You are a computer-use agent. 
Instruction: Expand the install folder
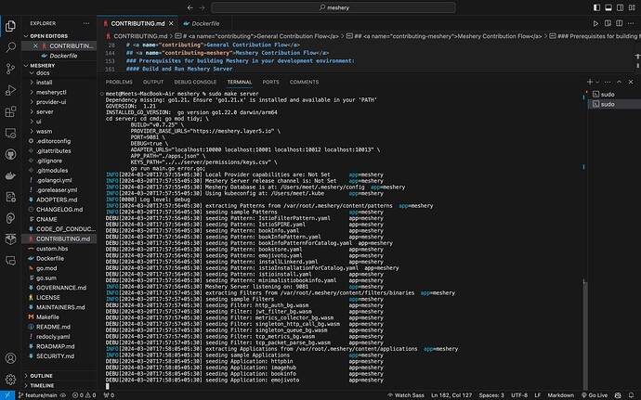coord(59,82)
